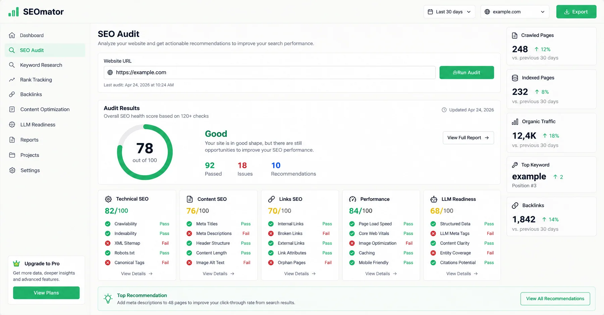Click the Upgrade to Pro crown icon
Screen dimensions: 604x315
pyautogui.click(x=16, y=264)
